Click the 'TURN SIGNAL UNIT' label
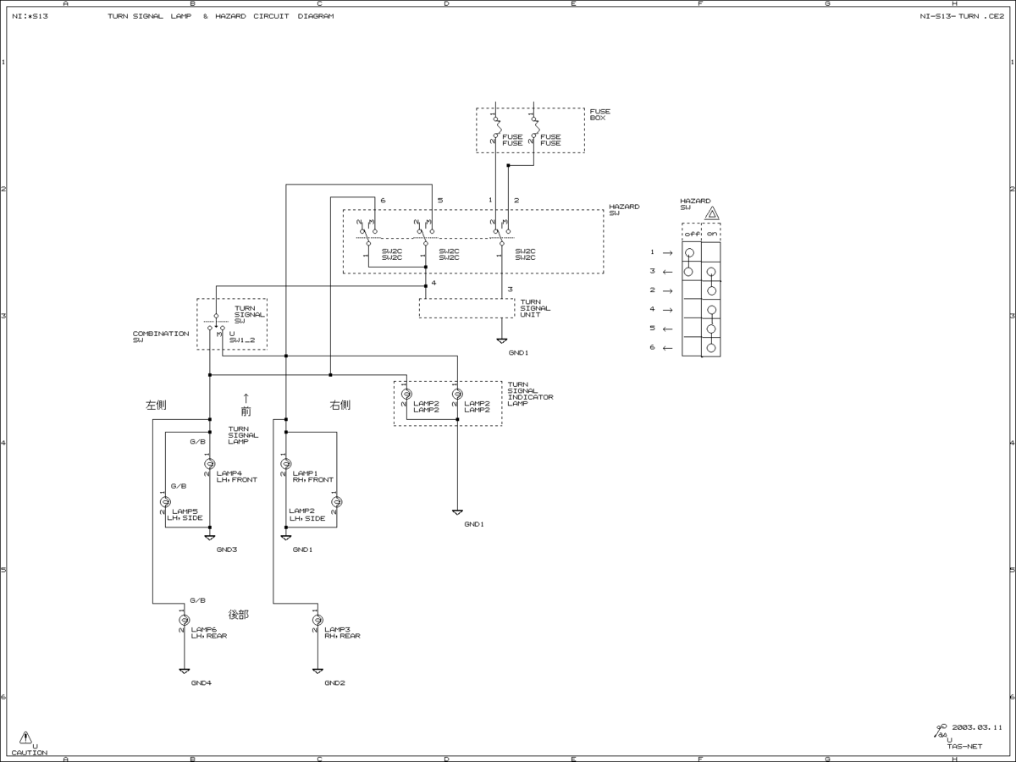 535,308
